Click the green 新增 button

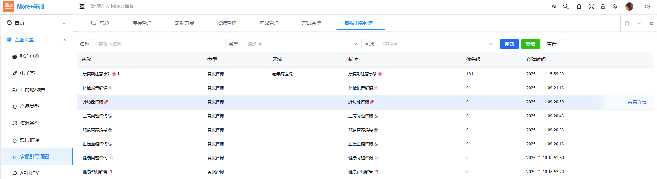tap(530, 44)
